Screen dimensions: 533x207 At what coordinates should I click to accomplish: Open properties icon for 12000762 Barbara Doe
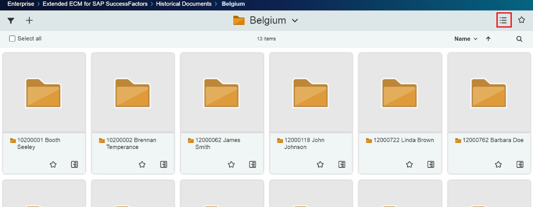coord(520,165)
